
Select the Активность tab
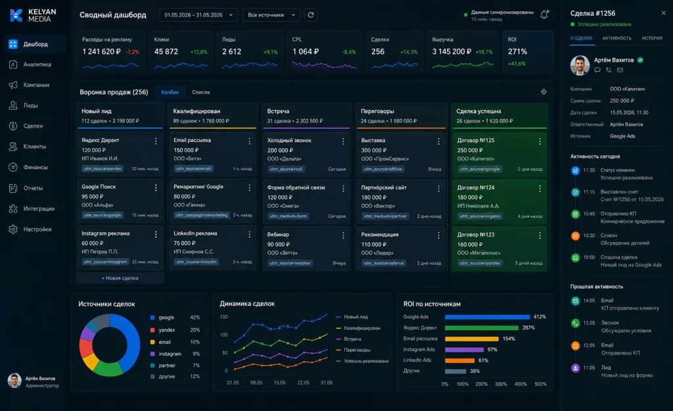pyautogui.click(x=616, y=38)
